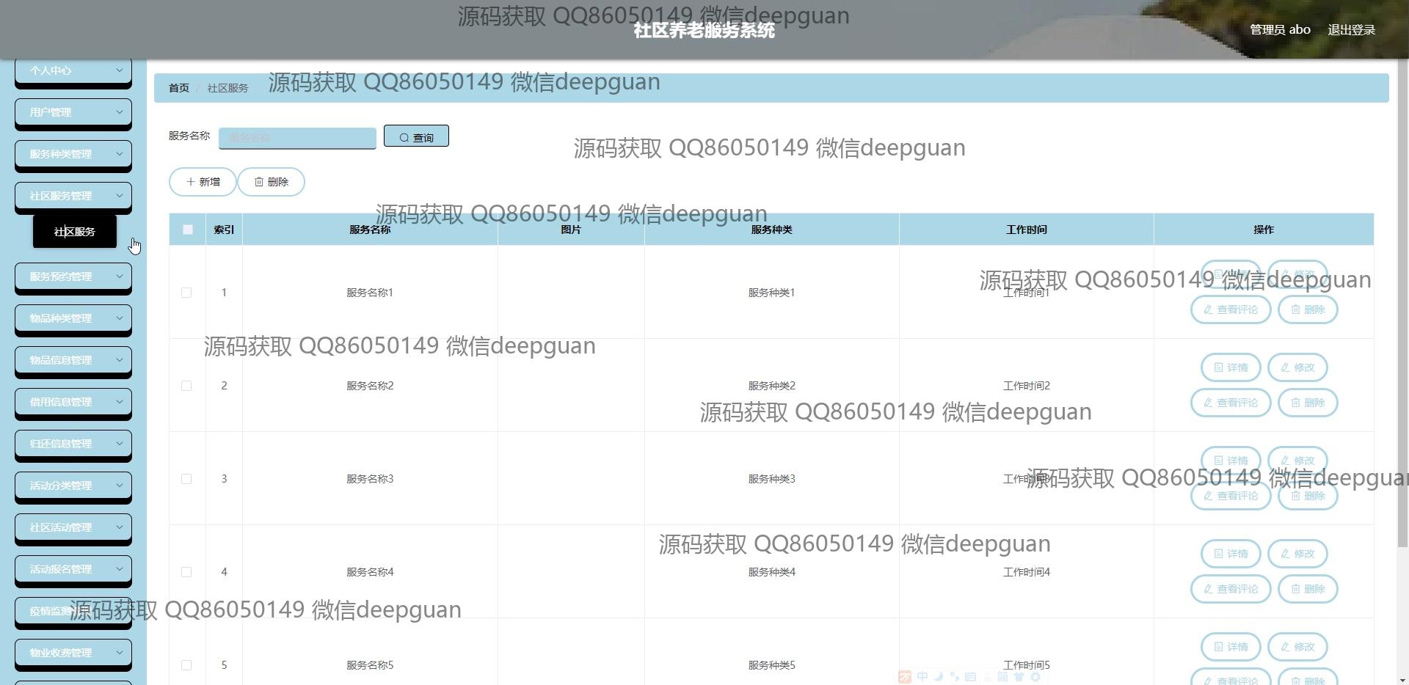The width and height of the screenshot is (1409, 685).
Task: Expand the 个人中心 sidebar menu
Action: (73, 71)
